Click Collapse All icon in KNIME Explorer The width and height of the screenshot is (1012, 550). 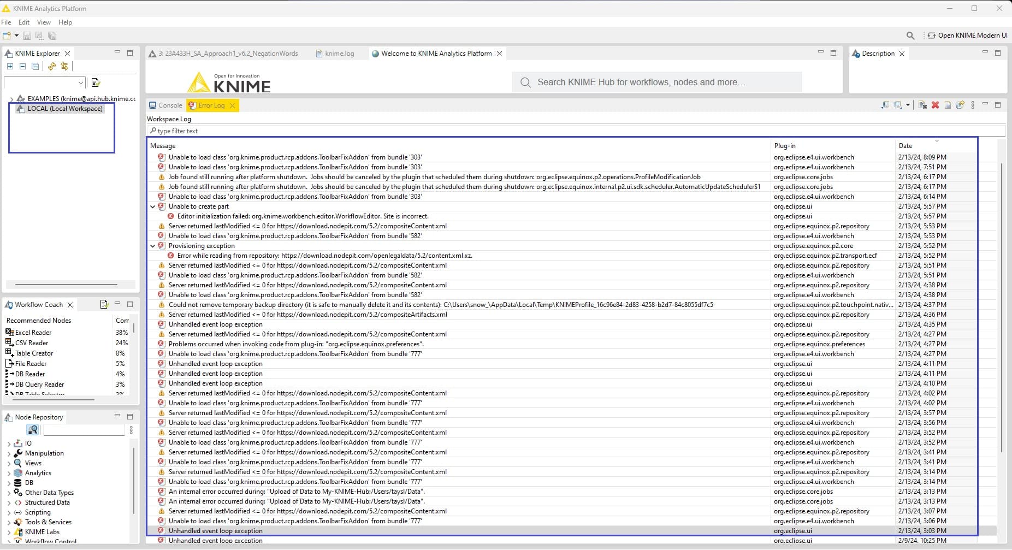coord(35,67)
